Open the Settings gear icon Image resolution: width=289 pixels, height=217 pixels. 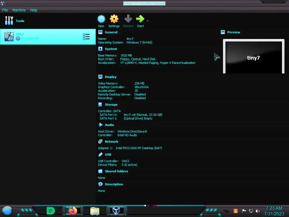[x=114, y=19]
